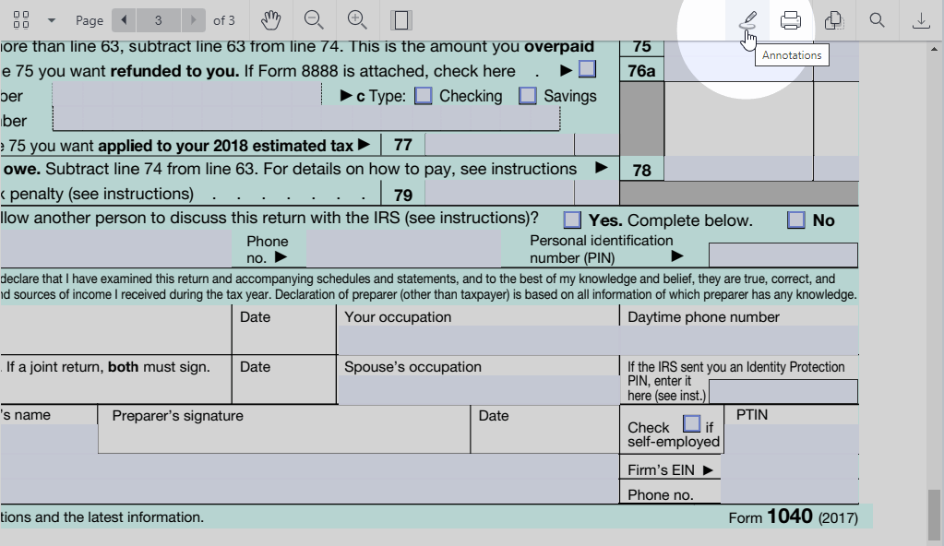Check the Savings account type box
Screen dimensions: 944x546
coord(528,96)
